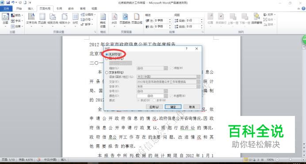Open the 主题 themes gallery
Image resolution: width=306 pixels, height=164 pixels.
click(5, 20)
